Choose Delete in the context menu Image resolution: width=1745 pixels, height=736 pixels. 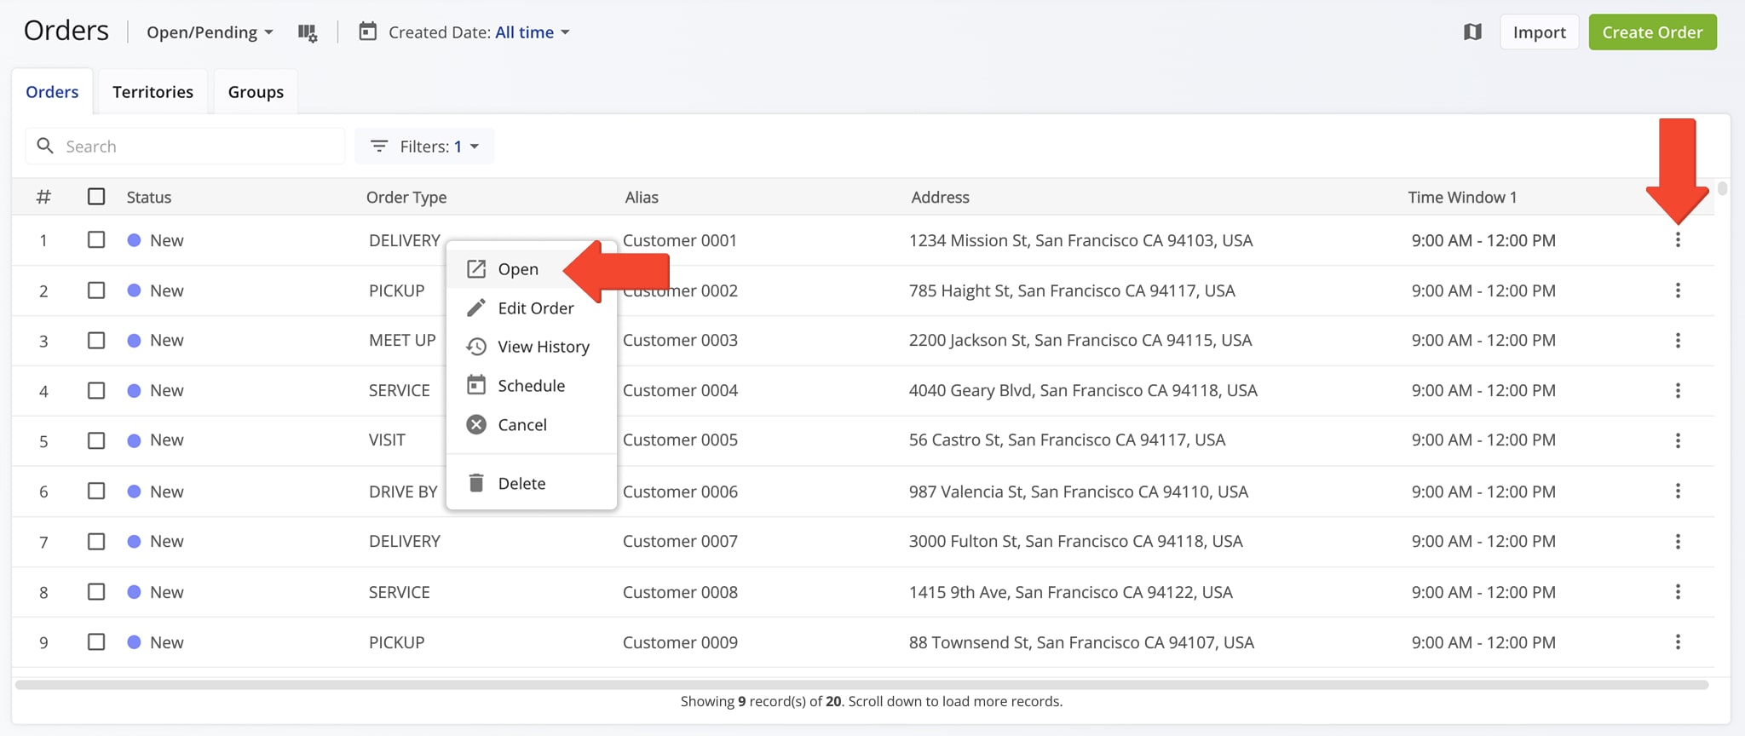531,483
